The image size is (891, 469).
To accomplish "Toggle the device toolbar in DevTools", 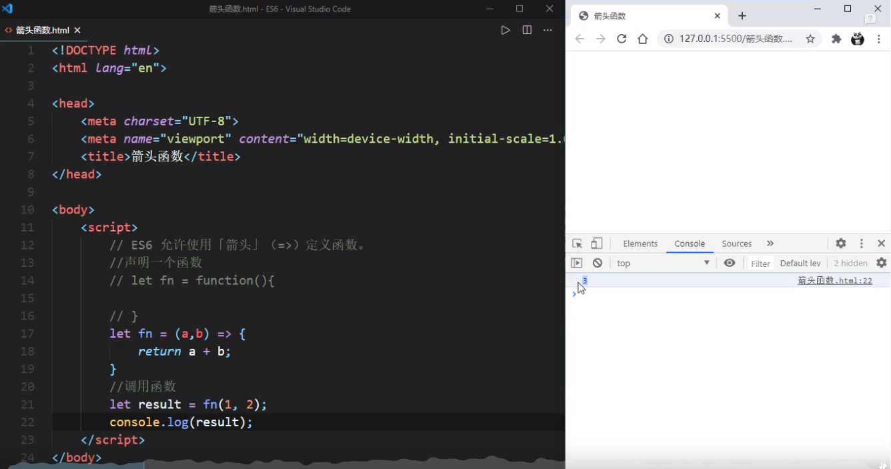I will 597,244.
